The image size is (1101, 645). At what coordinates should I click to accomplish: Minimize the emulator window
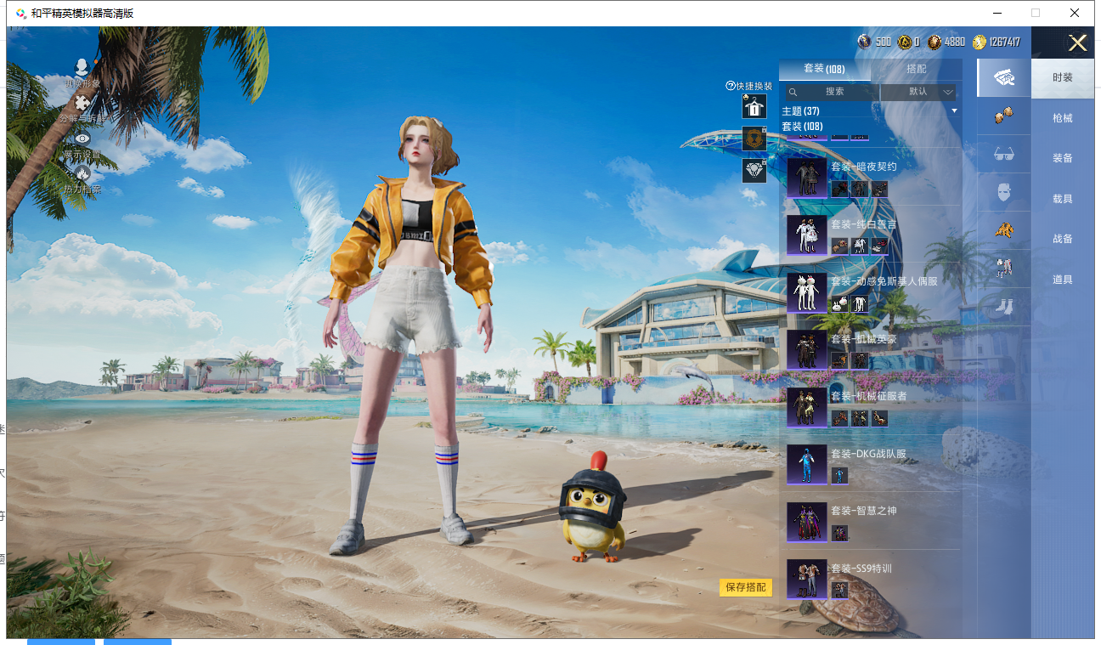click(997, 13)
